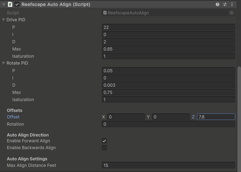241x172 pixels.
Task: Click the ReefscapeAutoAlign script reference field
Action: click(x=168, y=13)
